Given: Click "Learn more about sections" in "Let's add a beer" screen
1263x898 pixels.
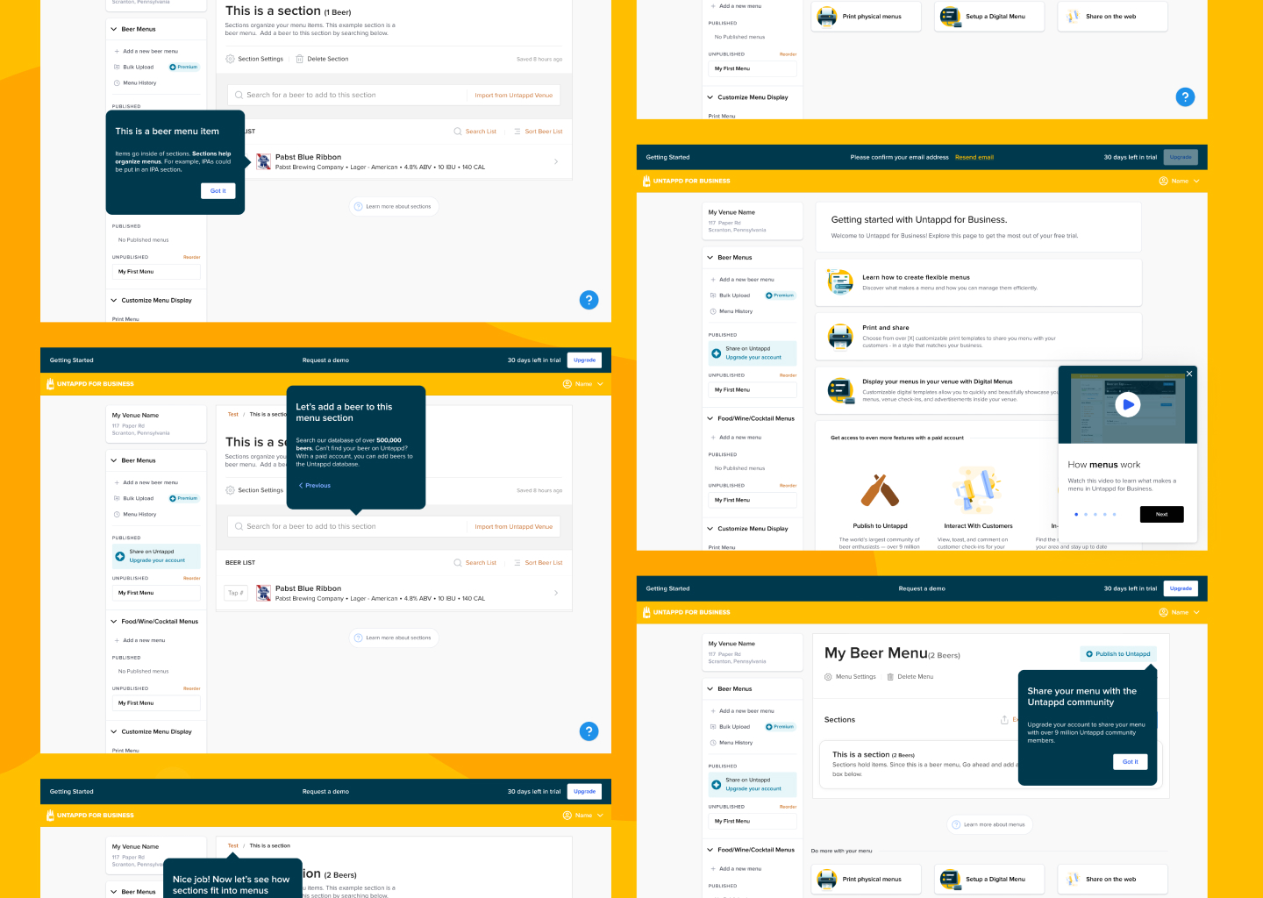Looking at the screenshot, I should pos(394,638).
